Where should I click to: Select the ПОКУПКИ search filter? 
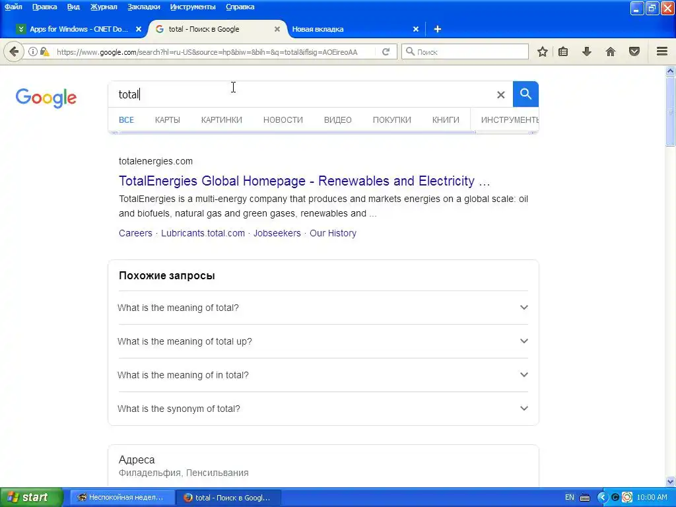(x=392, y=120)
